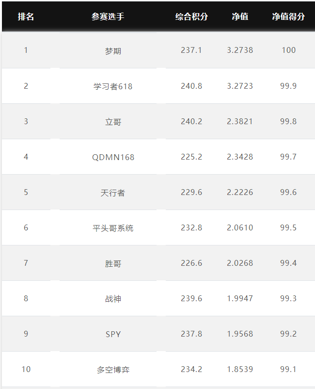
Task: Click the 净值得分 column header
Action: click(288, 16)
